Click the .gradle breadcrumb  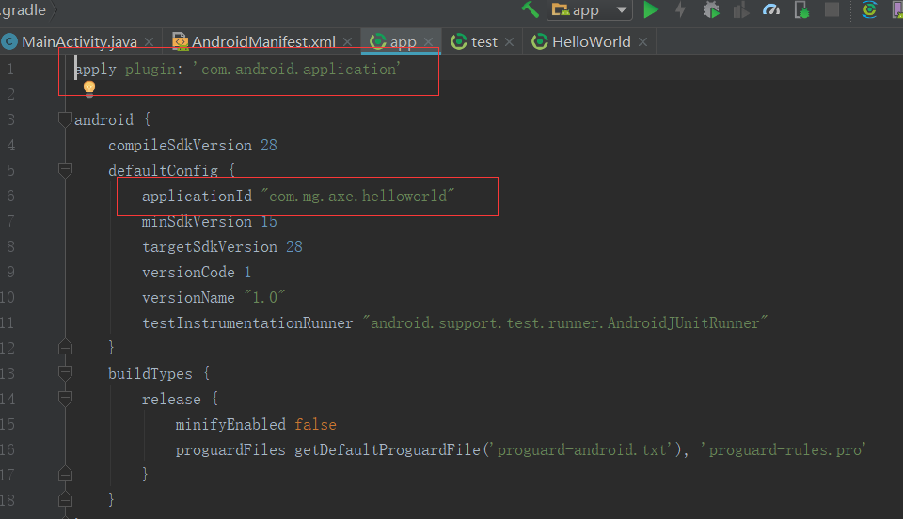coord(23,9)
